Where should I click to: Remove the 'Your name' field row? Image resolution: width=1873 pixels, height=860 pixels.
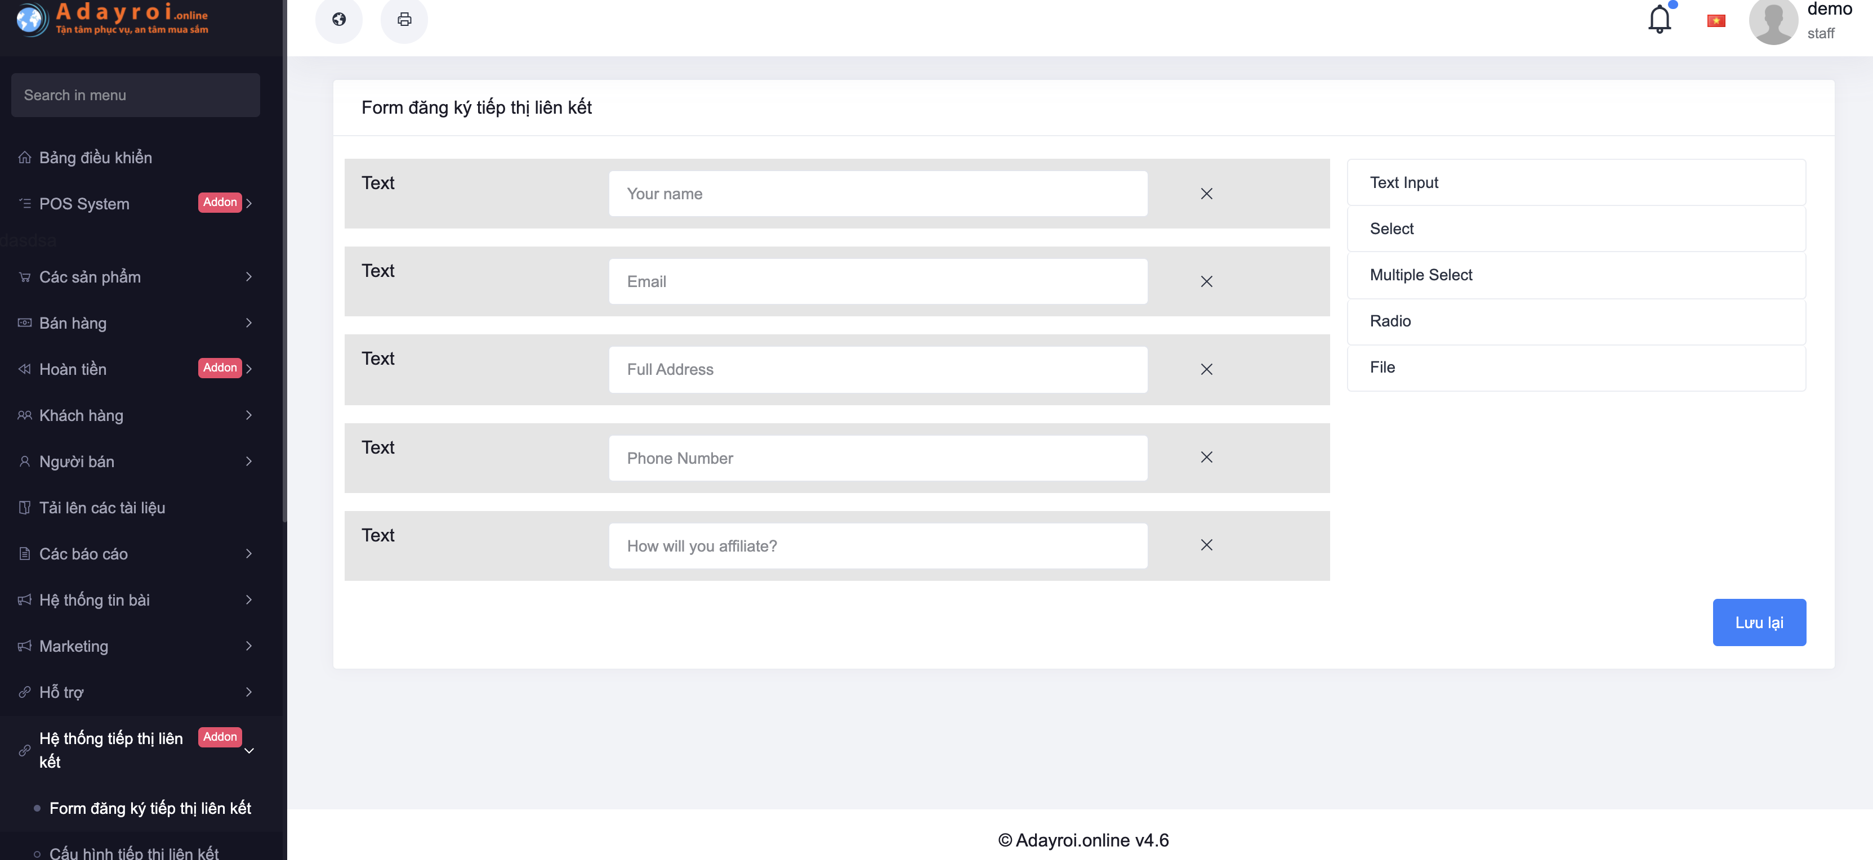(1206, 194)
